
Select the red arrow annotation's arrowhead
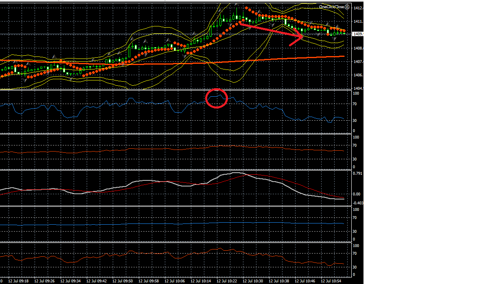coord(300,37)
